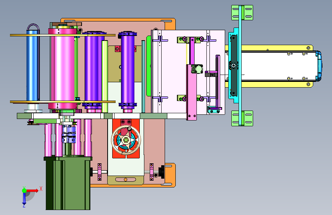
Task: Select the left pink shaft support block
Action: click(x=100, y=172)
